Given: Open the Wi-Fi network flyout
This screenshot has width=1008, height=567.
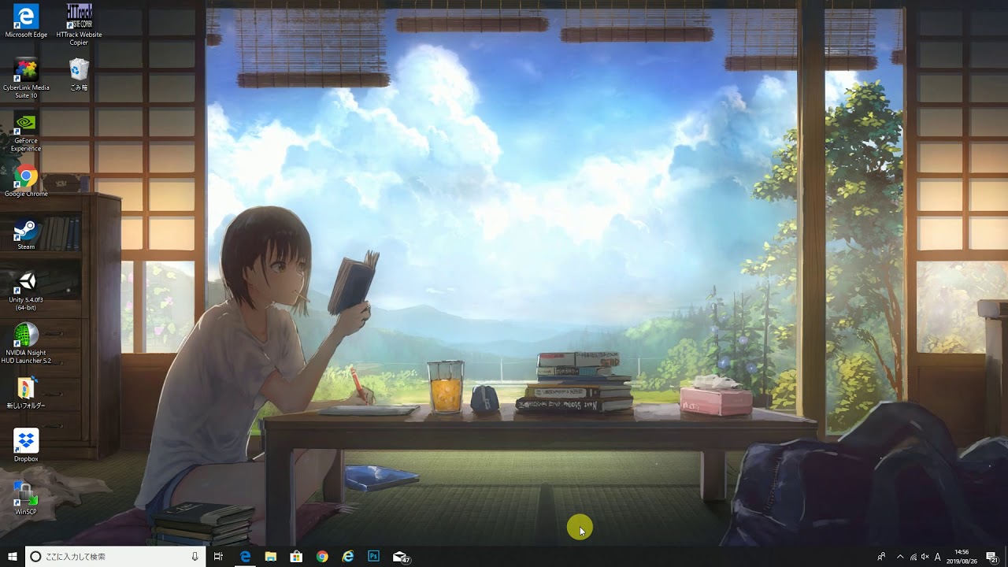Looking at the screenshot, I should pos(913,557).
